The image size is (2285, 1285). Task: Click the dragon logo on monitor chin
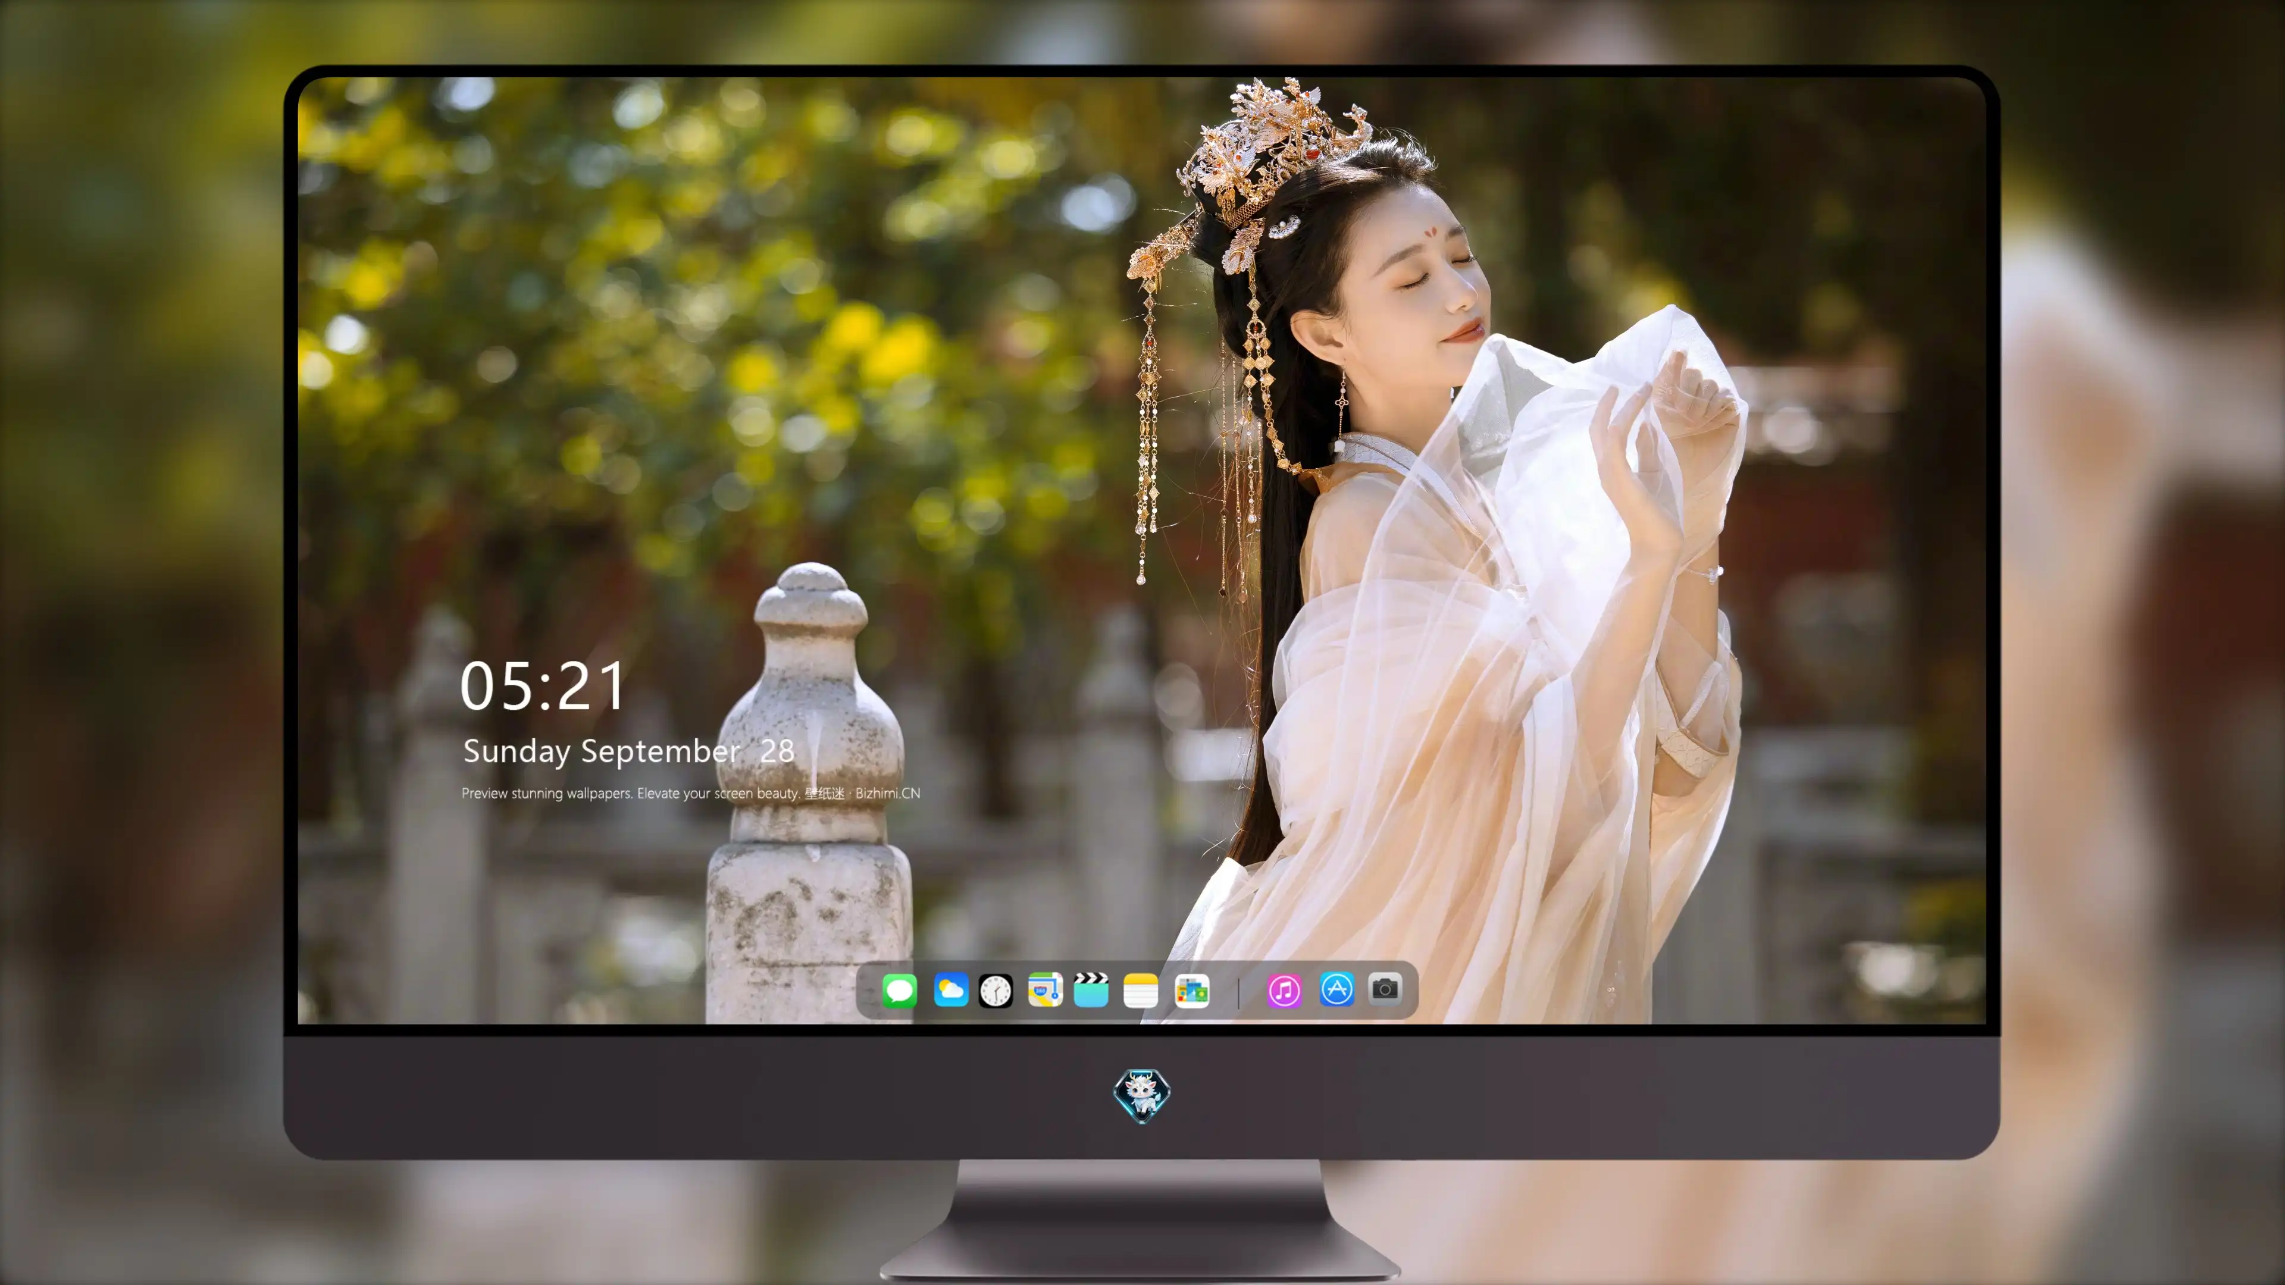(1142, 1095)
